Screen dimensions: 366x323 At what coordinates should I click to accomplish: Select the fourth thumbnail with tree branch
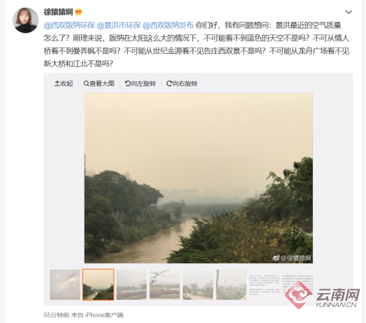tap(164, 284)
